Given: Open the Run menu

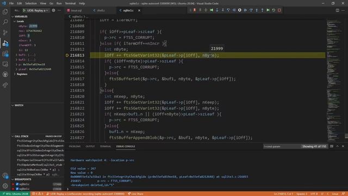Looking at the screenshot, I should [x=59, y=3].
